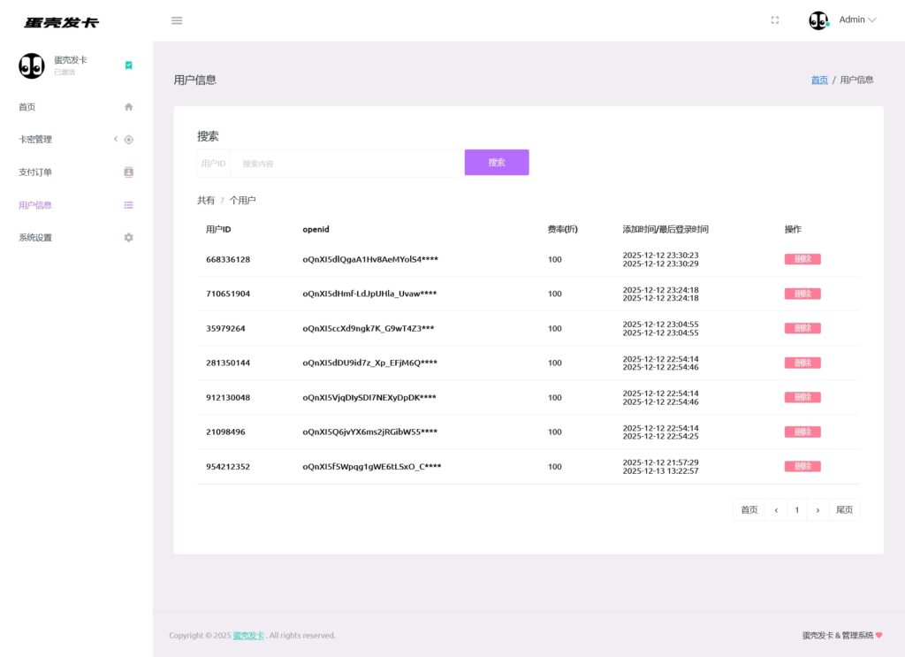Open 系统设置 in the sidebar
The width and height of the screenshot is (905, 657).
tap(35, 238)
